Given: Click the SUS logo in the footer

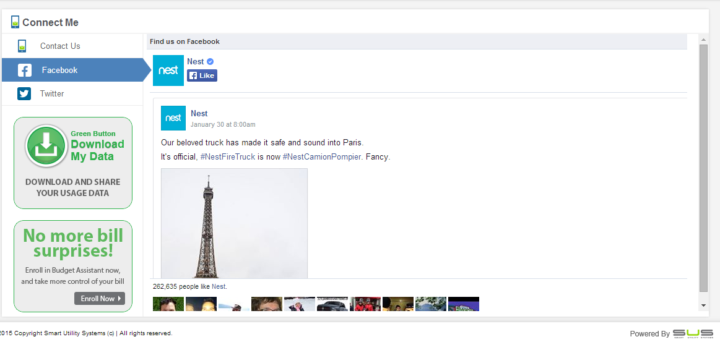Looking at the screenshot, I should click(x=691, y=333).
